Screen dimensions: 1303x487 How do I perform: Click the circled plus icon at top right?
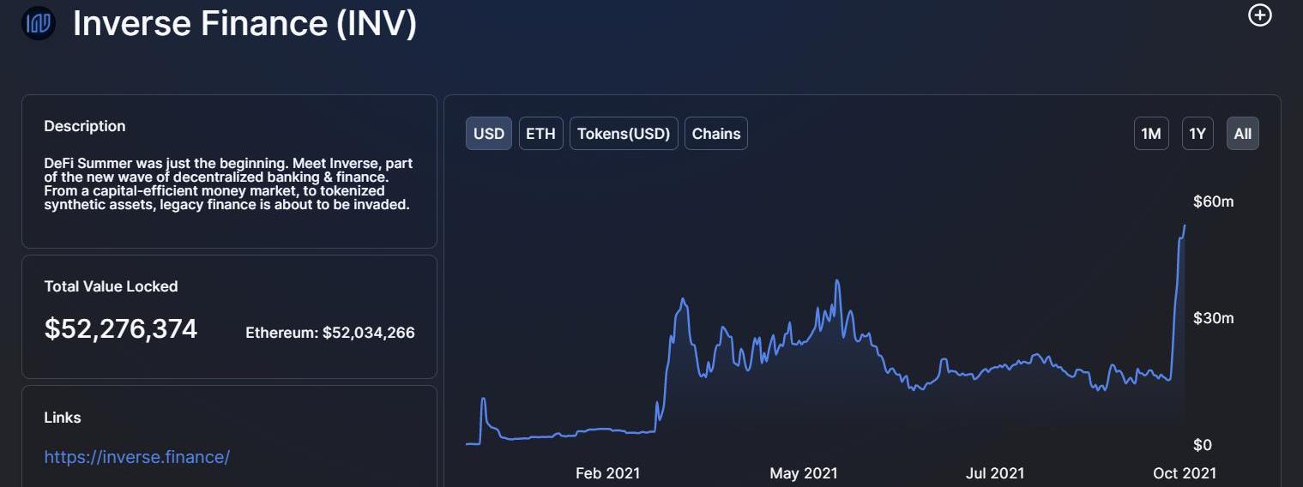click(x=1259, y=15)
